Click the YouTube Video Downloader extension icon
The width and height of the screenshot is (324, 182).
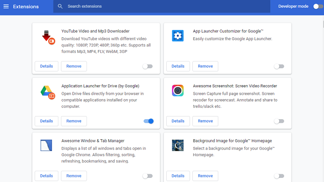[48, 37]
